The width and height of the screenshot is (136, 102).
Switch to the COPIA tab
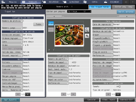92,2
